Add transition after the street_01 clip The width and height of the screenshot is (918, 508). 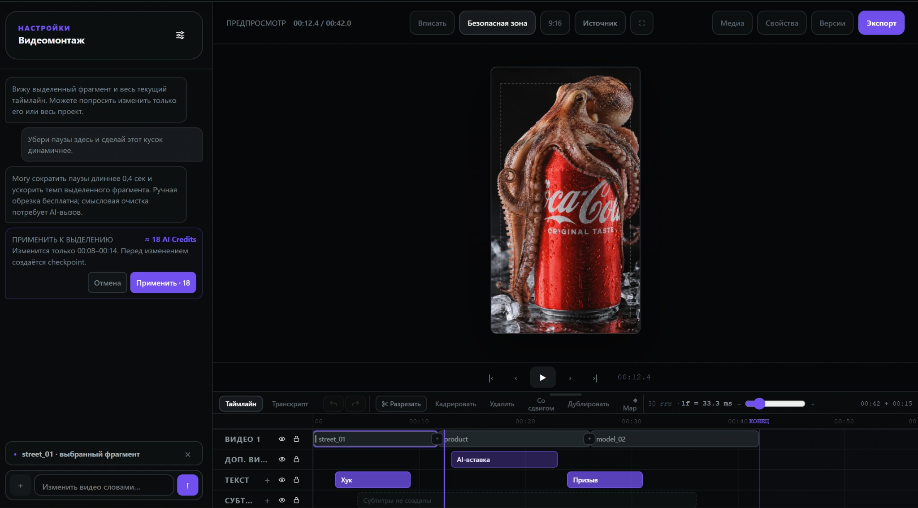[x=437, y=439]
